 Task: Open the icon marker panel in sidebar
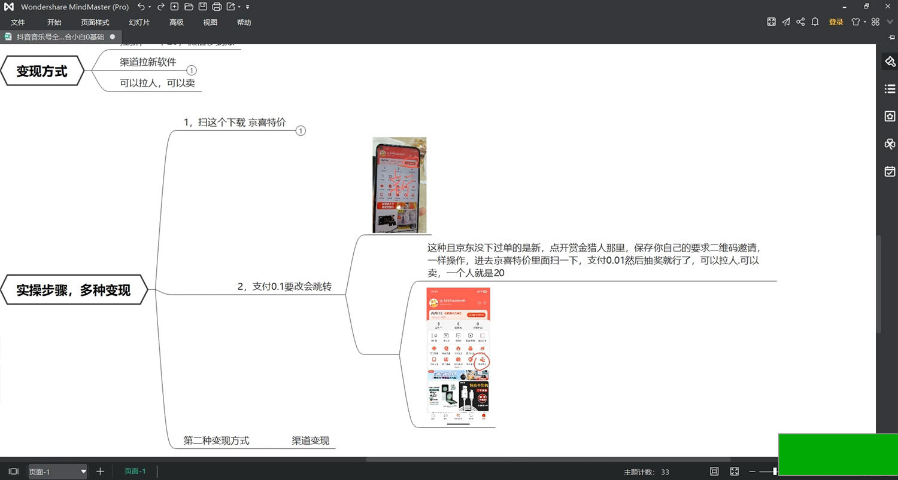click(x=890, y=117)
